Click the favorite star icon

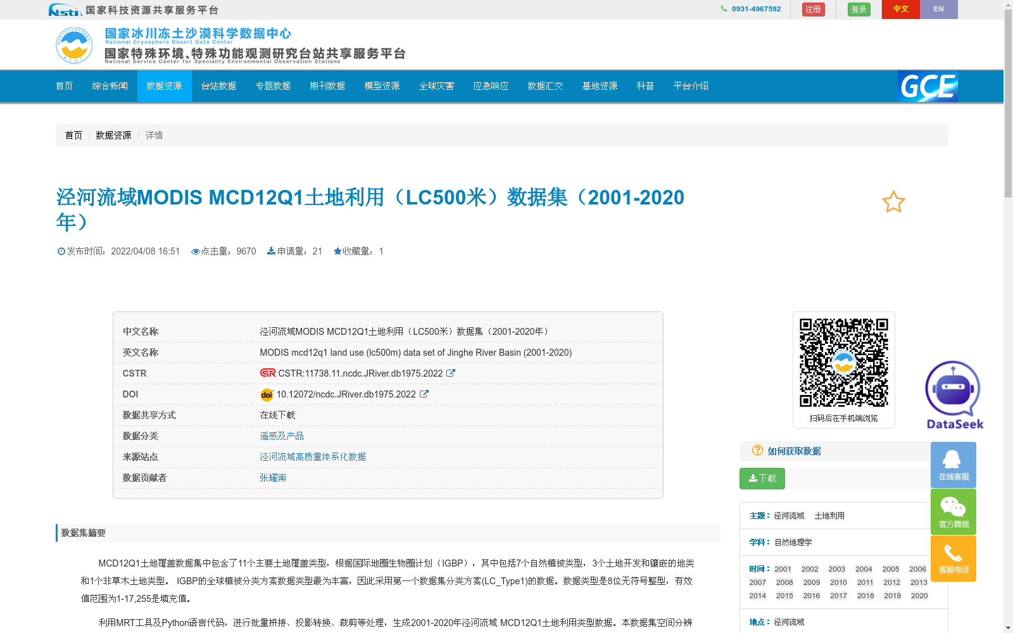(x=893, y=202)
